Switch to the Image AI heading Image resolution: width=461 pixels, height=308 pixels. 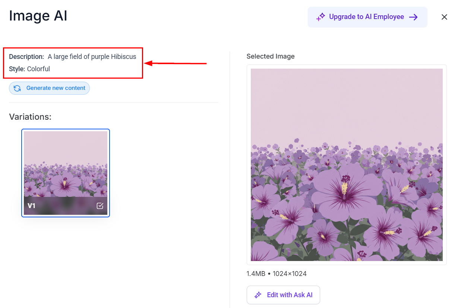point(38,16)
